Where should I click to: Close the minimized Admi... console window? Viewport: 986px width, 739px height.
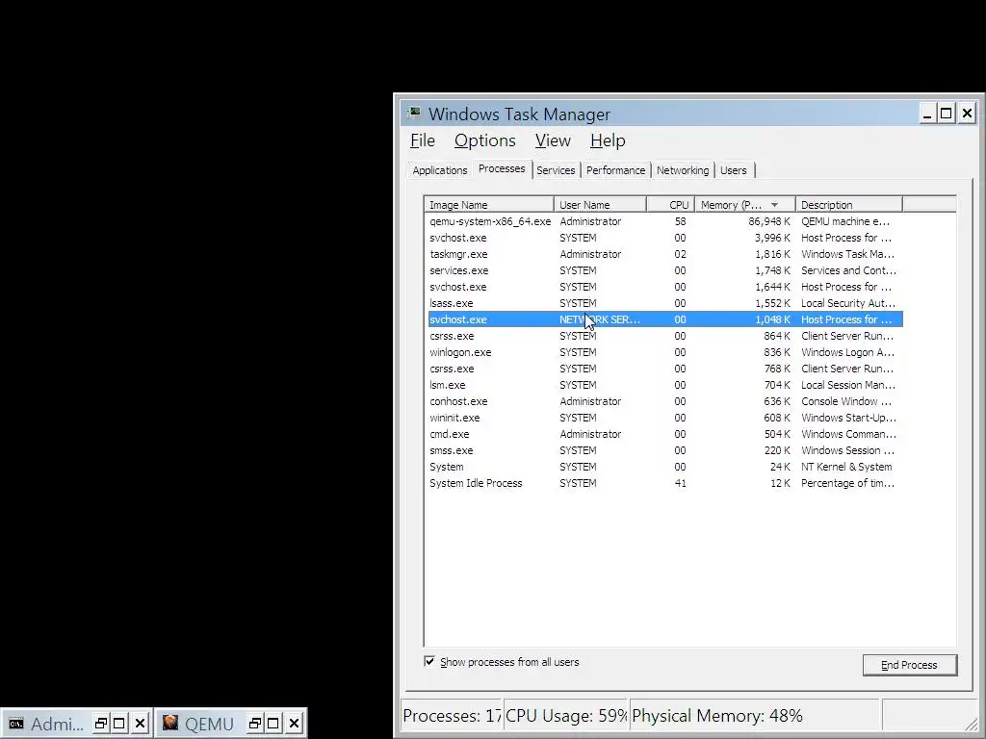tap(141, 724)
